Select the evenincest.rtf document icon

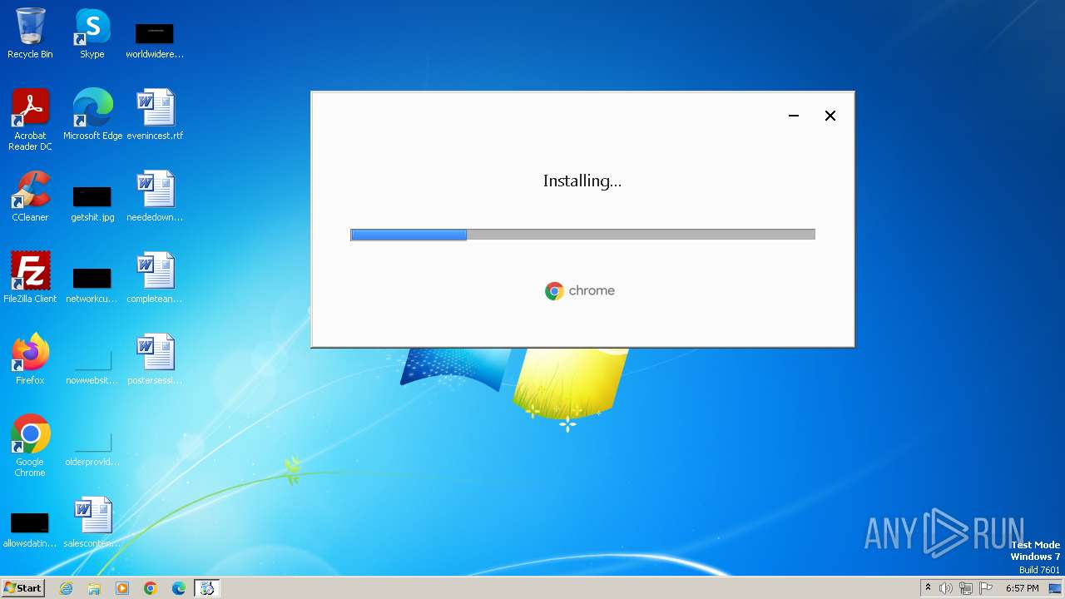(x=155, y=115)
